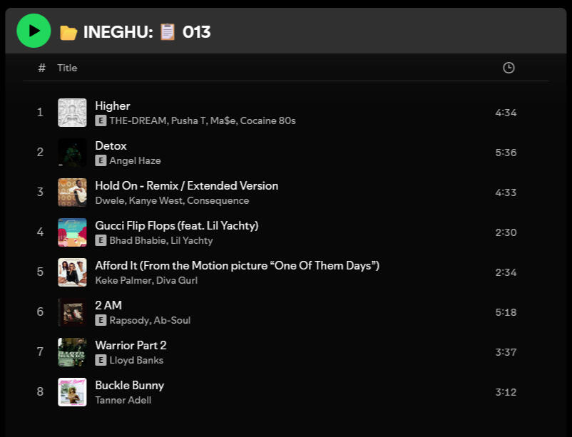The height and width of the screenshot is (437, 572).
Task: Open artist Bhad Bhabie
Action: click(138, 241)
